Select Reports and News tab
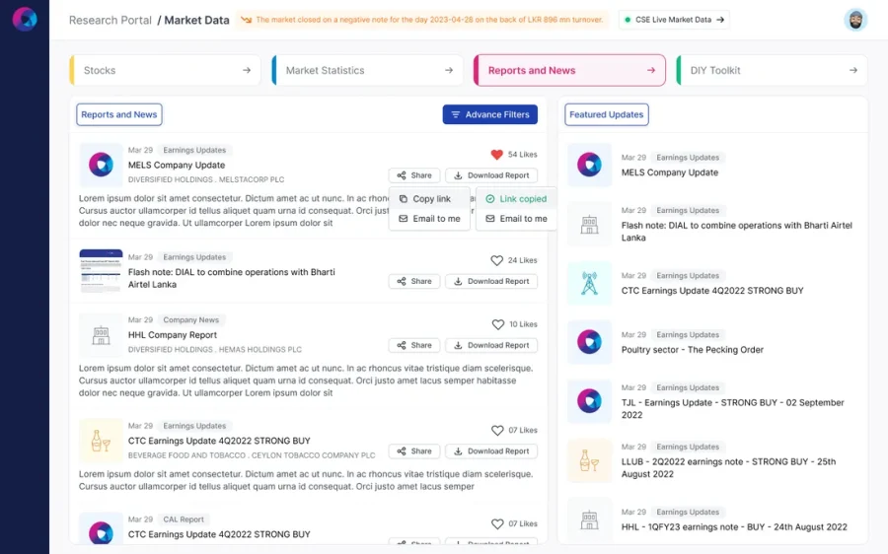Viewport: 888px width, 554px height. pos(569,70)
